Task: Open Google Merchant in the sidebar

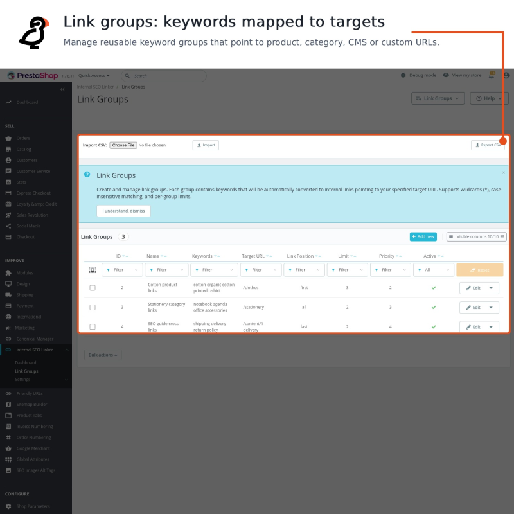Action: pos(33,448)
